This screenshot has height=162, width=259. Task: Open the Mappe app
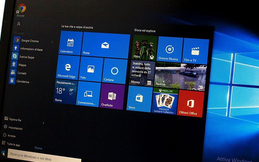[x=18, y=64]
